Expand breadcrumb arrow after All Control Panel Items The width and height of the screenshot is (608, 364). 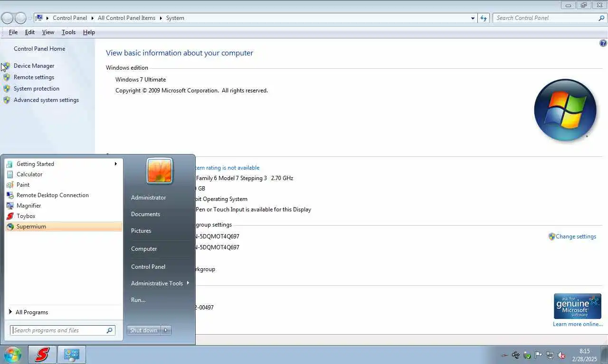(161, 18)
